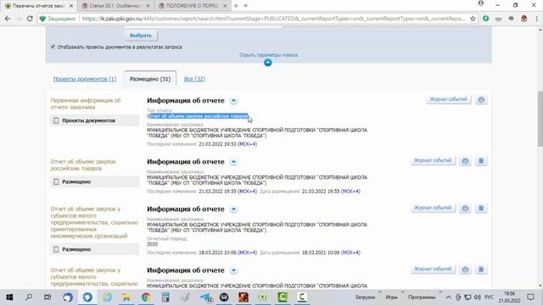Open 'Первичная информация об отчете заказчика' link

coord(86,103)
